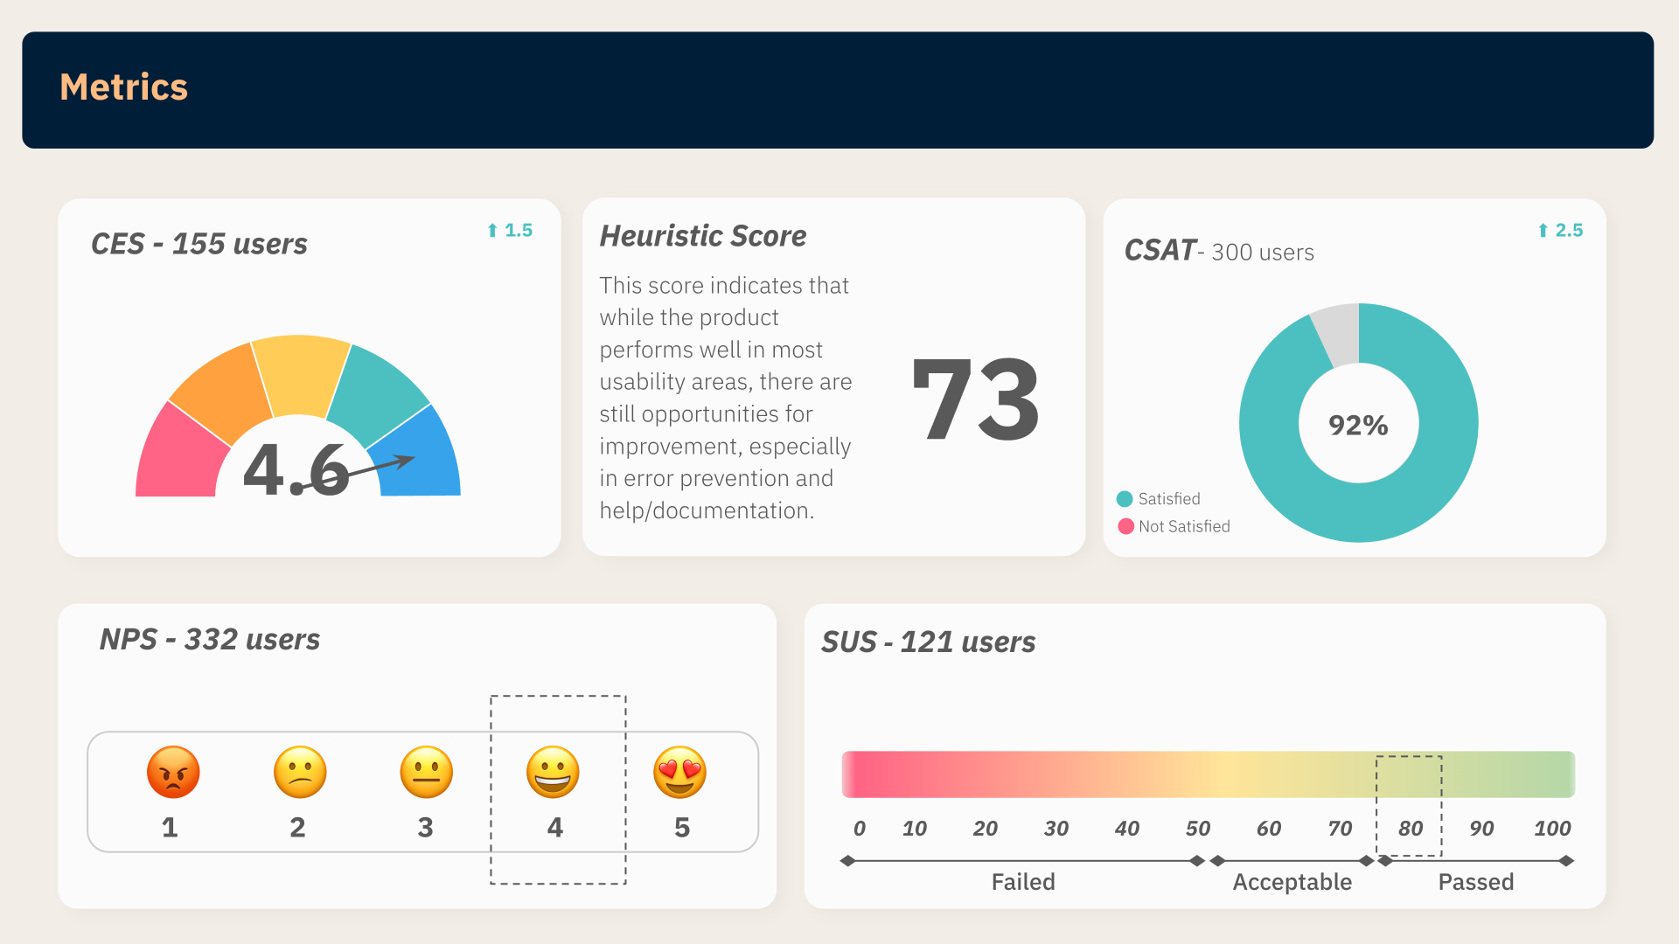The width and height of the screenshot is (1679, 944).
Task: Click the SUS gradient score bar
Action: pyautogui.click(x=1208, y=774)
